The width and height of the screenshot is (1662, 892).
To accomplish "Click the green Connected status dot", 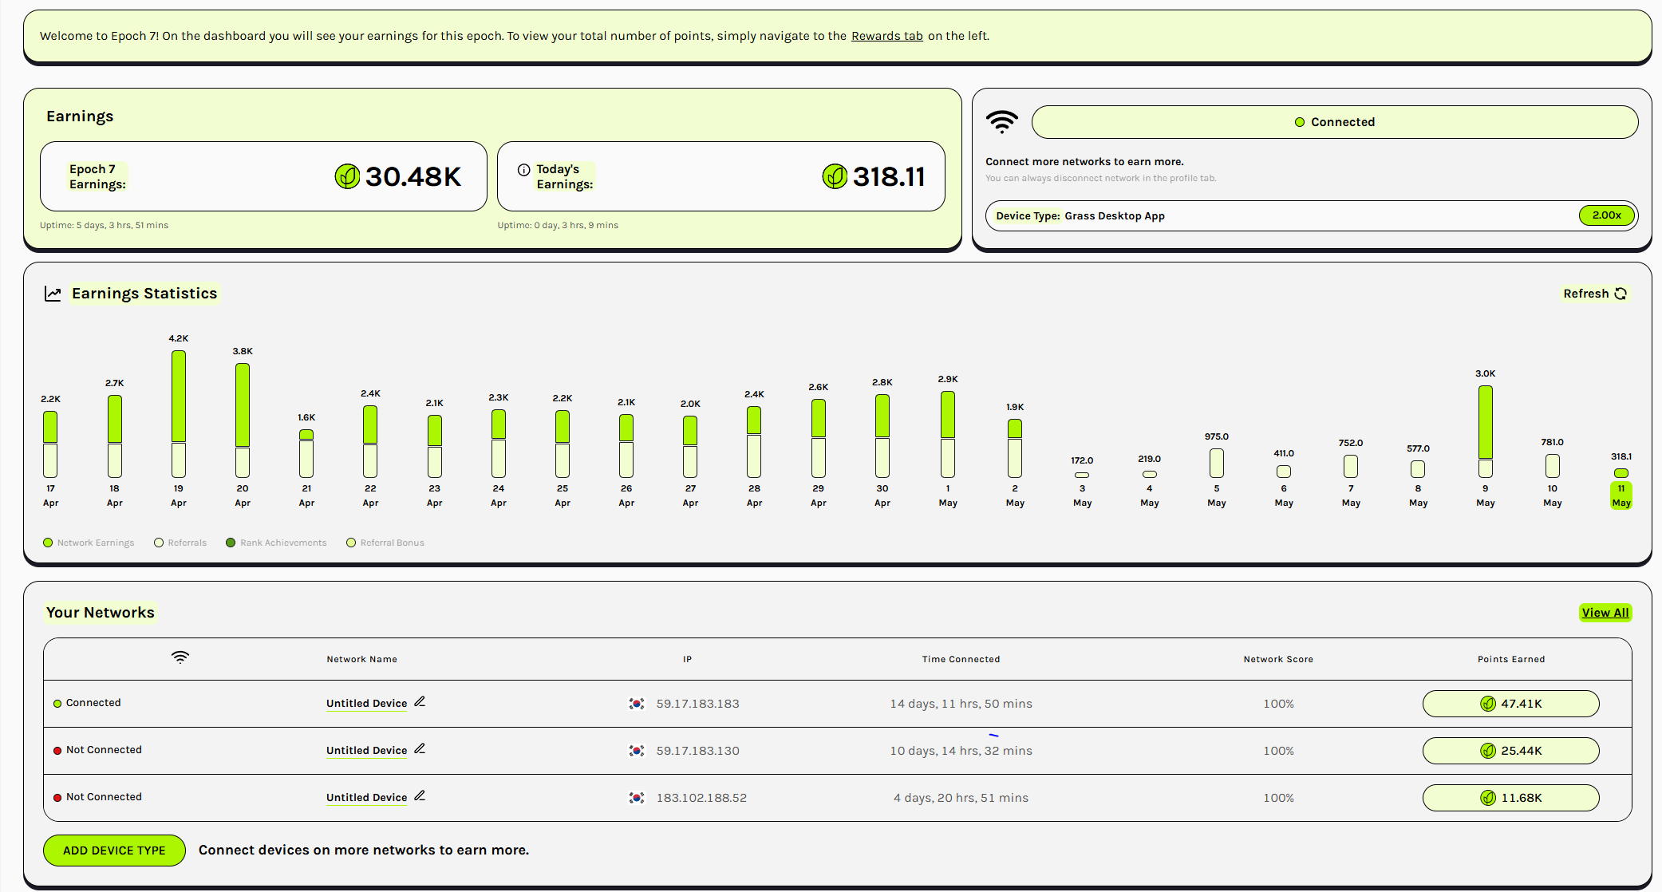I will [x=1300, y=122].
